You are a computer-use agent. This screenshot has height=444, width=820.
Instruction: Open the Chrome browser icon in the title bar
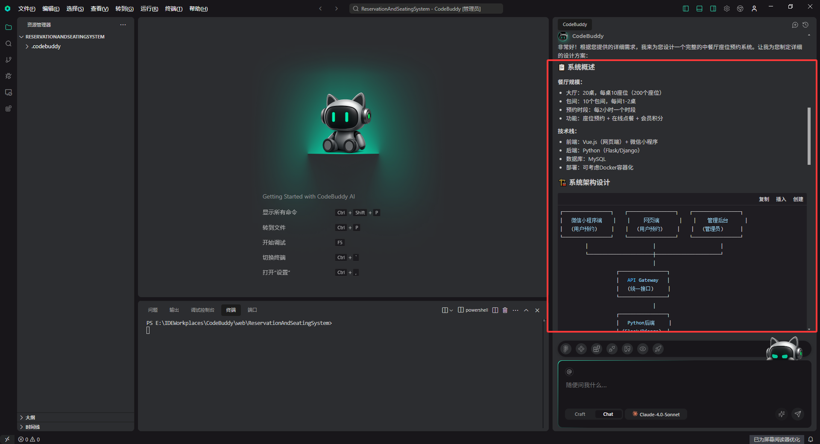pos(740,9)
